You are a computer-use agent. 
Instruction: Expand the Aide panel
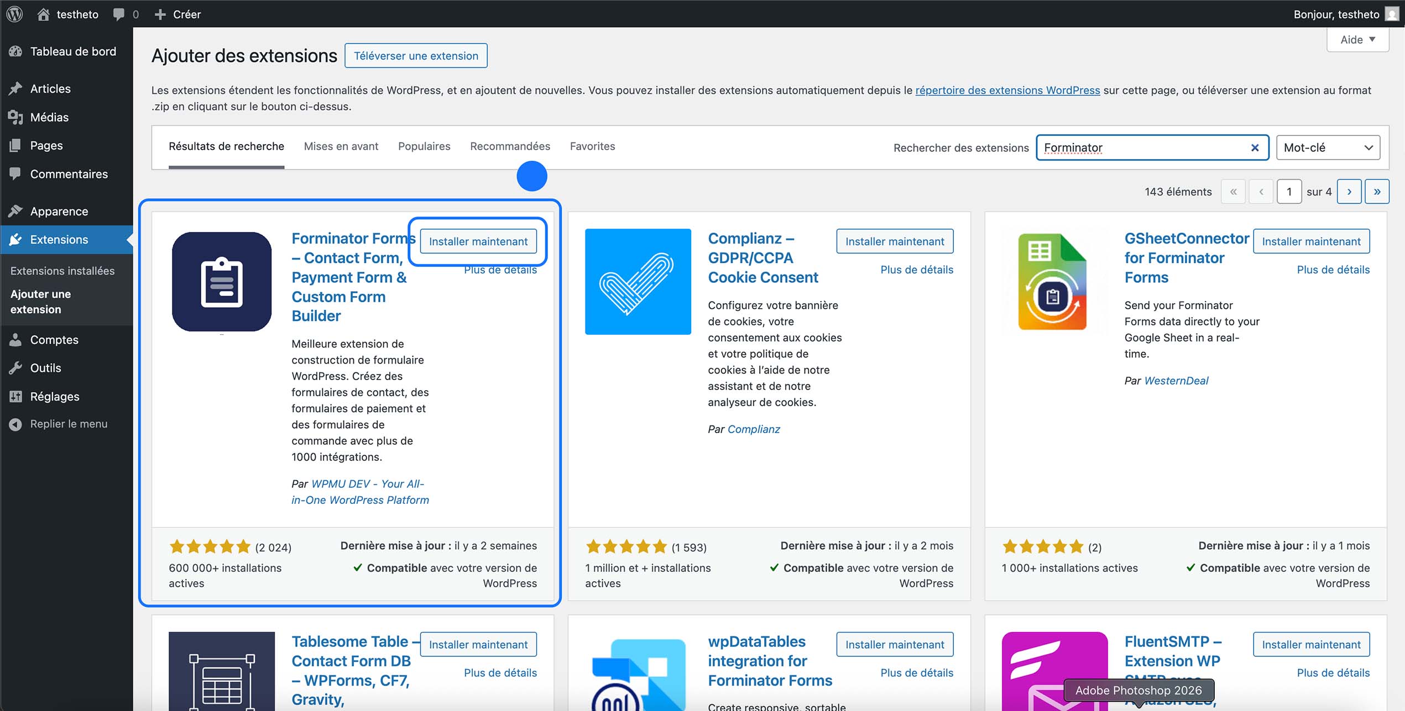[x=1357, y=39]
